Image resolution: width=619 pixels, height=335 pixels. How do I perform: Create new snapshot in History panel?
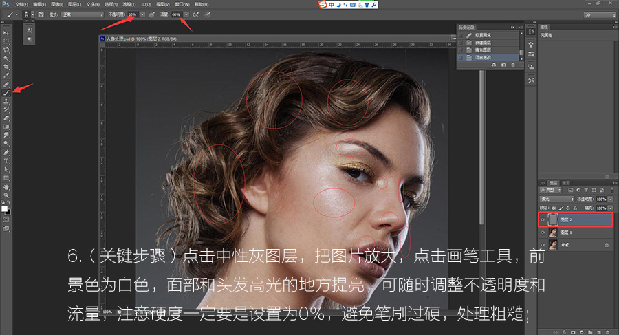click(503, 65)
